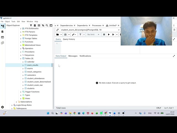Click the taskbar Search magnifier
This screenshot has width=177, height=133.
[53, 113]
